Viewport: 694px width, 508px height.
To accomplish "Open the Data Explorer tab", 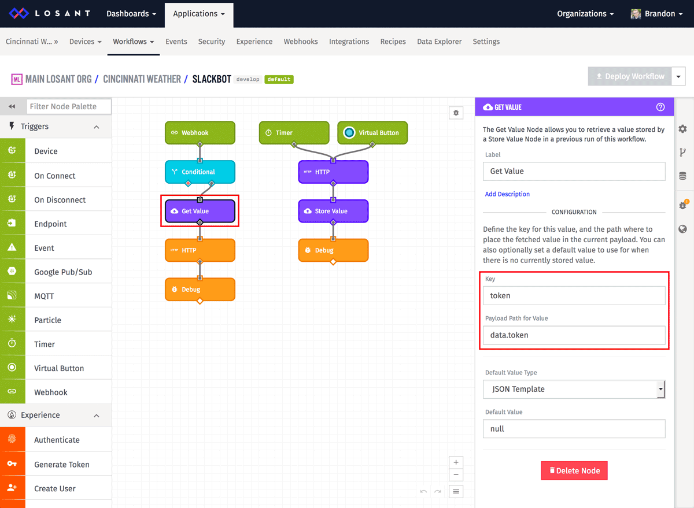I will click(440, 42).
